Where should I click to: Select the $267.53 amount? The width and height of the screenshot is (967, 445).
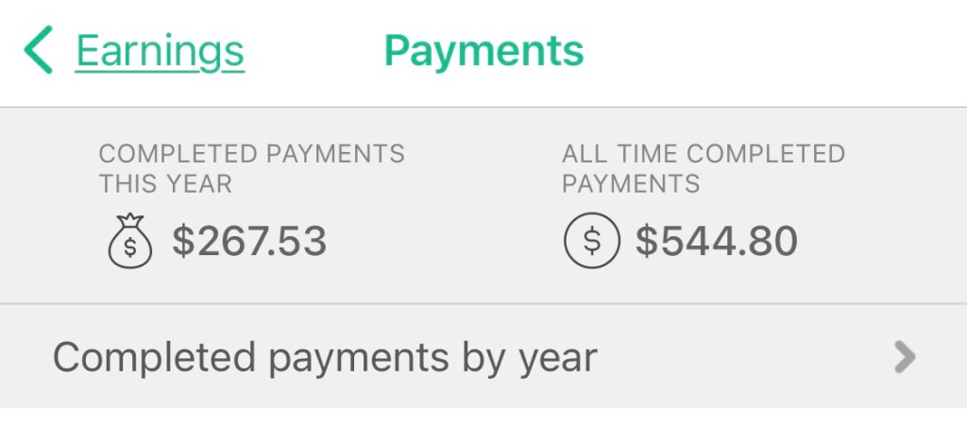(249, 242)
